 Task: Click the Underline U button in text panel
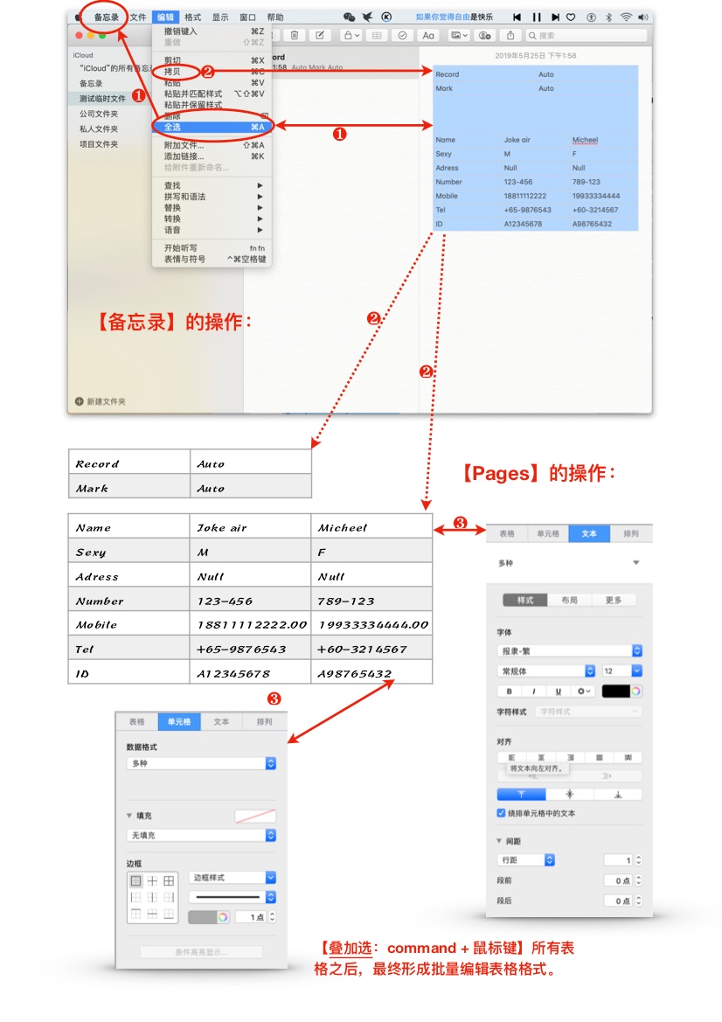tap(558, 691)
